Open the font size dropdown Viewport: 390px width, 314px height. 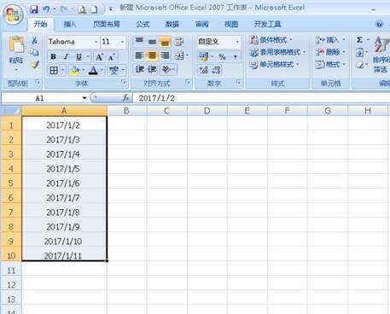click(x=122, y=42)
